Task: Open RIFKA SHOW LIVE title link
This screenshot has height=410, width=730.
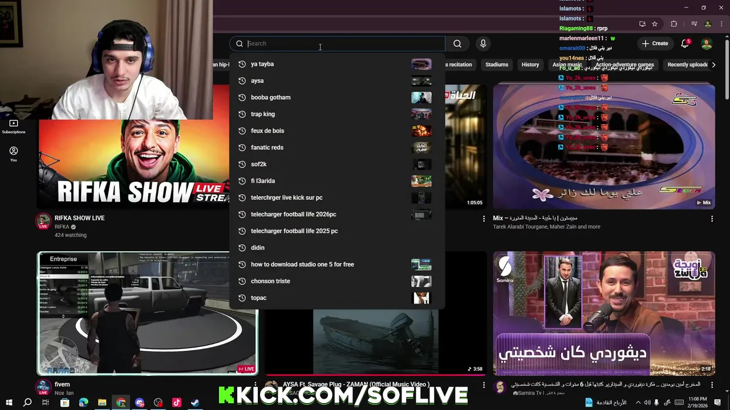Action: 79,218
